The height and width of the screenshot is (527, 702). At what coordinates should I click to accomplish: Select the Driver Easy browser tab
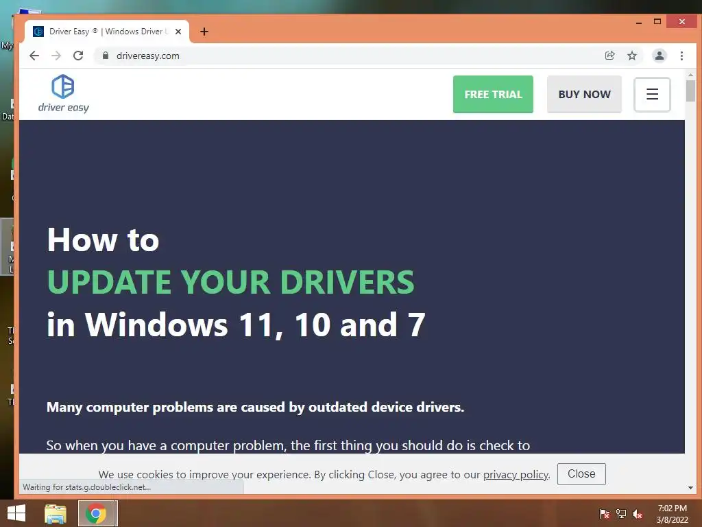point(107,32)
